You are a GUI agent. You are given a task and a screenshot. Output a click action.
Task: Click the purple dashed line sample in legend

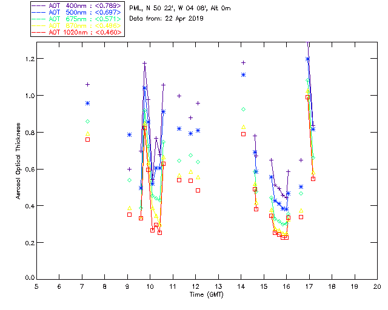coord(39,6)
